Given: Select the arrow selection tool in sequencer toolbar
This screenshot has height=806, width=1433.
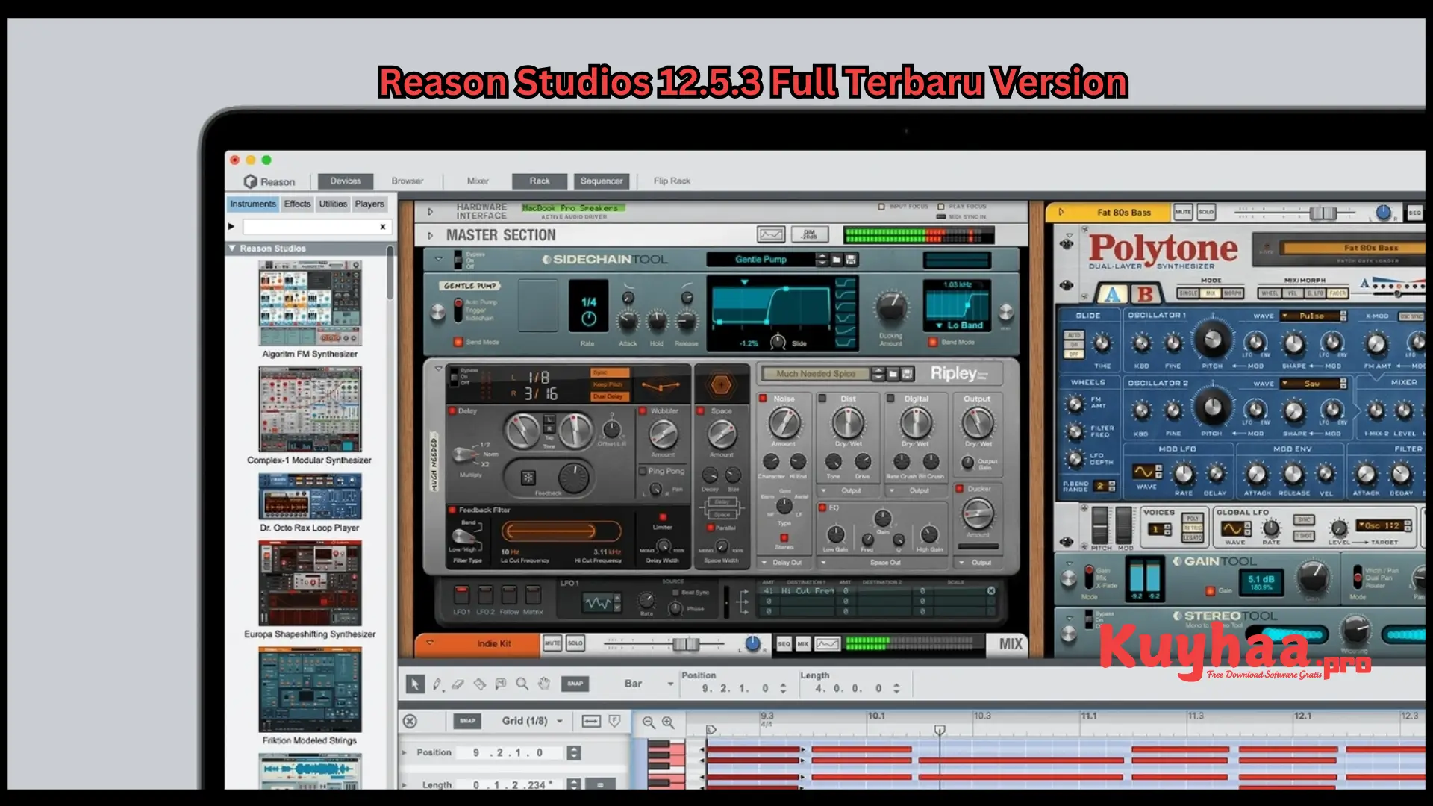Looking at the screenshot, I should click(x=415, y=684).
